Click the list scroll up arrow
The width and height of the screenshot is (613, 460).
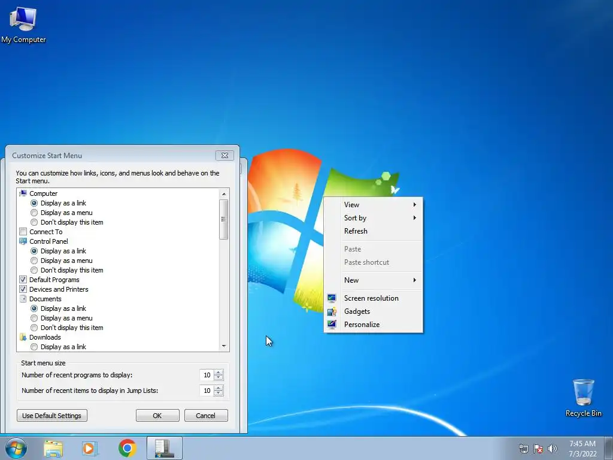224,193
